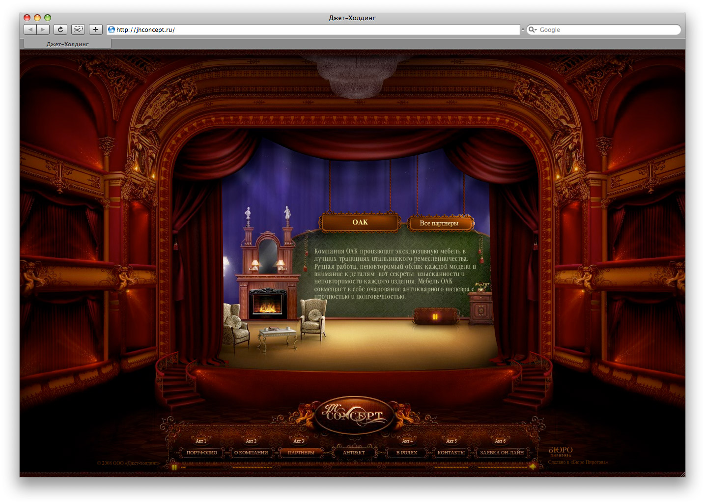The image size is (705, 504).
Task: Click the Акт 3 label
Action: (x=299, y=441)
